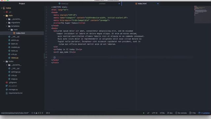Click the Python icon beside settings.py
Image resolution: width=211 pixels, height=119 pixels.
click(9, 72)
